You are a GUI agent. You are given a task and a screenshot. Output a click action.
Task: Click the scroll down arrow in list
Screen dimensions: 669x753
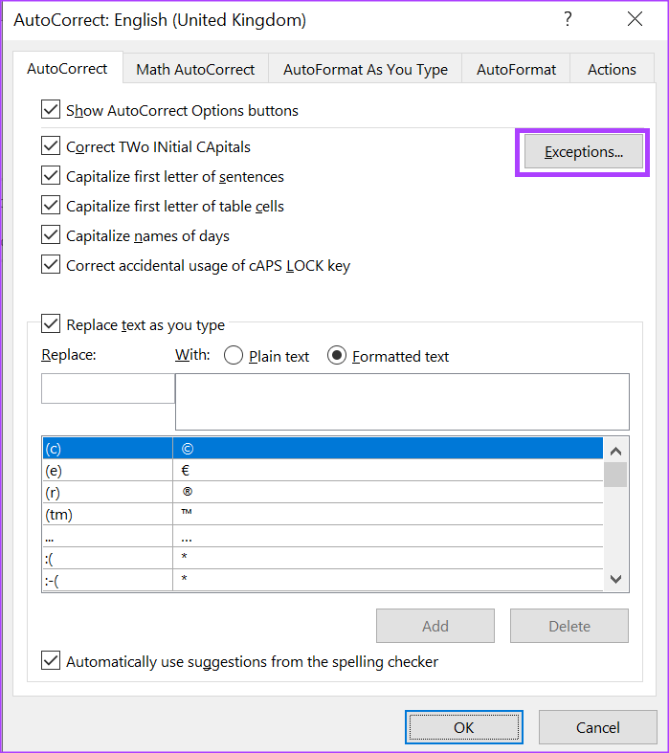(615, 579)
